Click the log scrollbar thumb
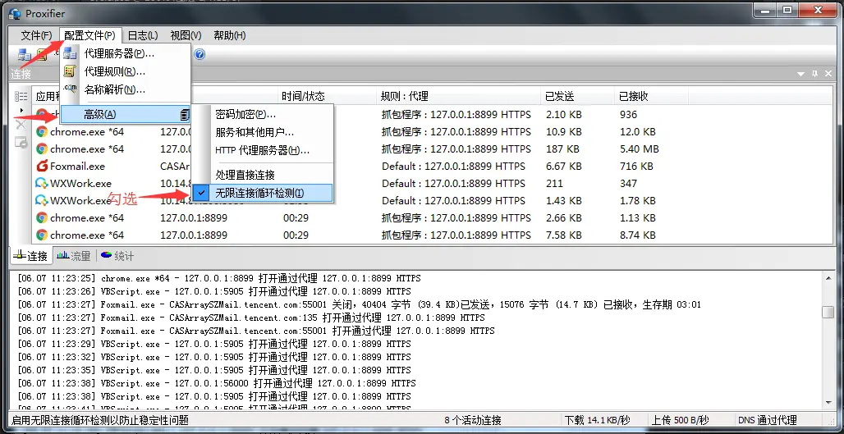 [828, 312]
